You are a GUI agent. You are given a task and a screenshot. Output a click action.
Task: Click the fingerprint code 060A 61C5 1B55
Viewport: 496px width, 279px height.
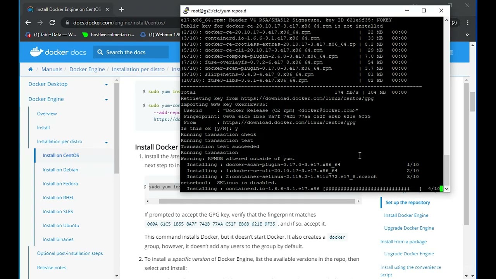(x=211, y=224)
